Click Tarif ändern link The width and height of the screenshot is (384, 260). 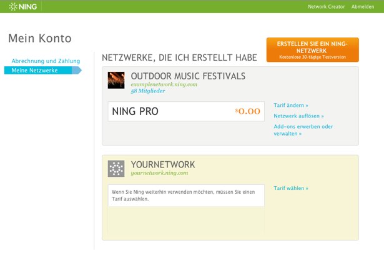[x=291, y=105]
